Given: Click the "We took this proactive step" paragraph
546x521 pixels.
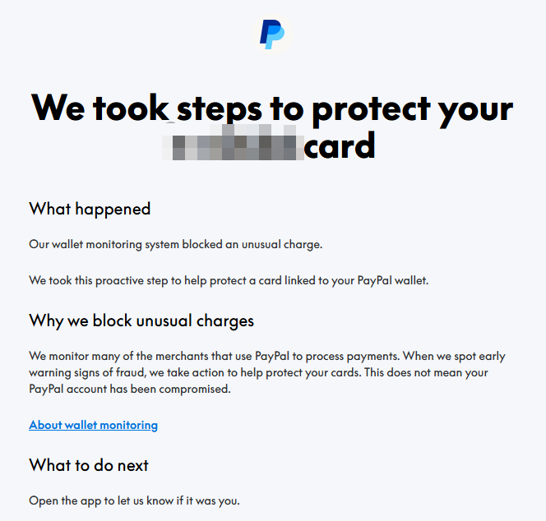Looking at the screenshot, I should [229, 280].
